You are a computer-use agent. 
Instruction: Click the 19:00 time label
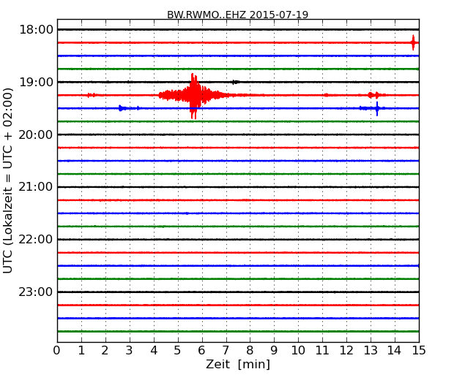tap(36, 82)
